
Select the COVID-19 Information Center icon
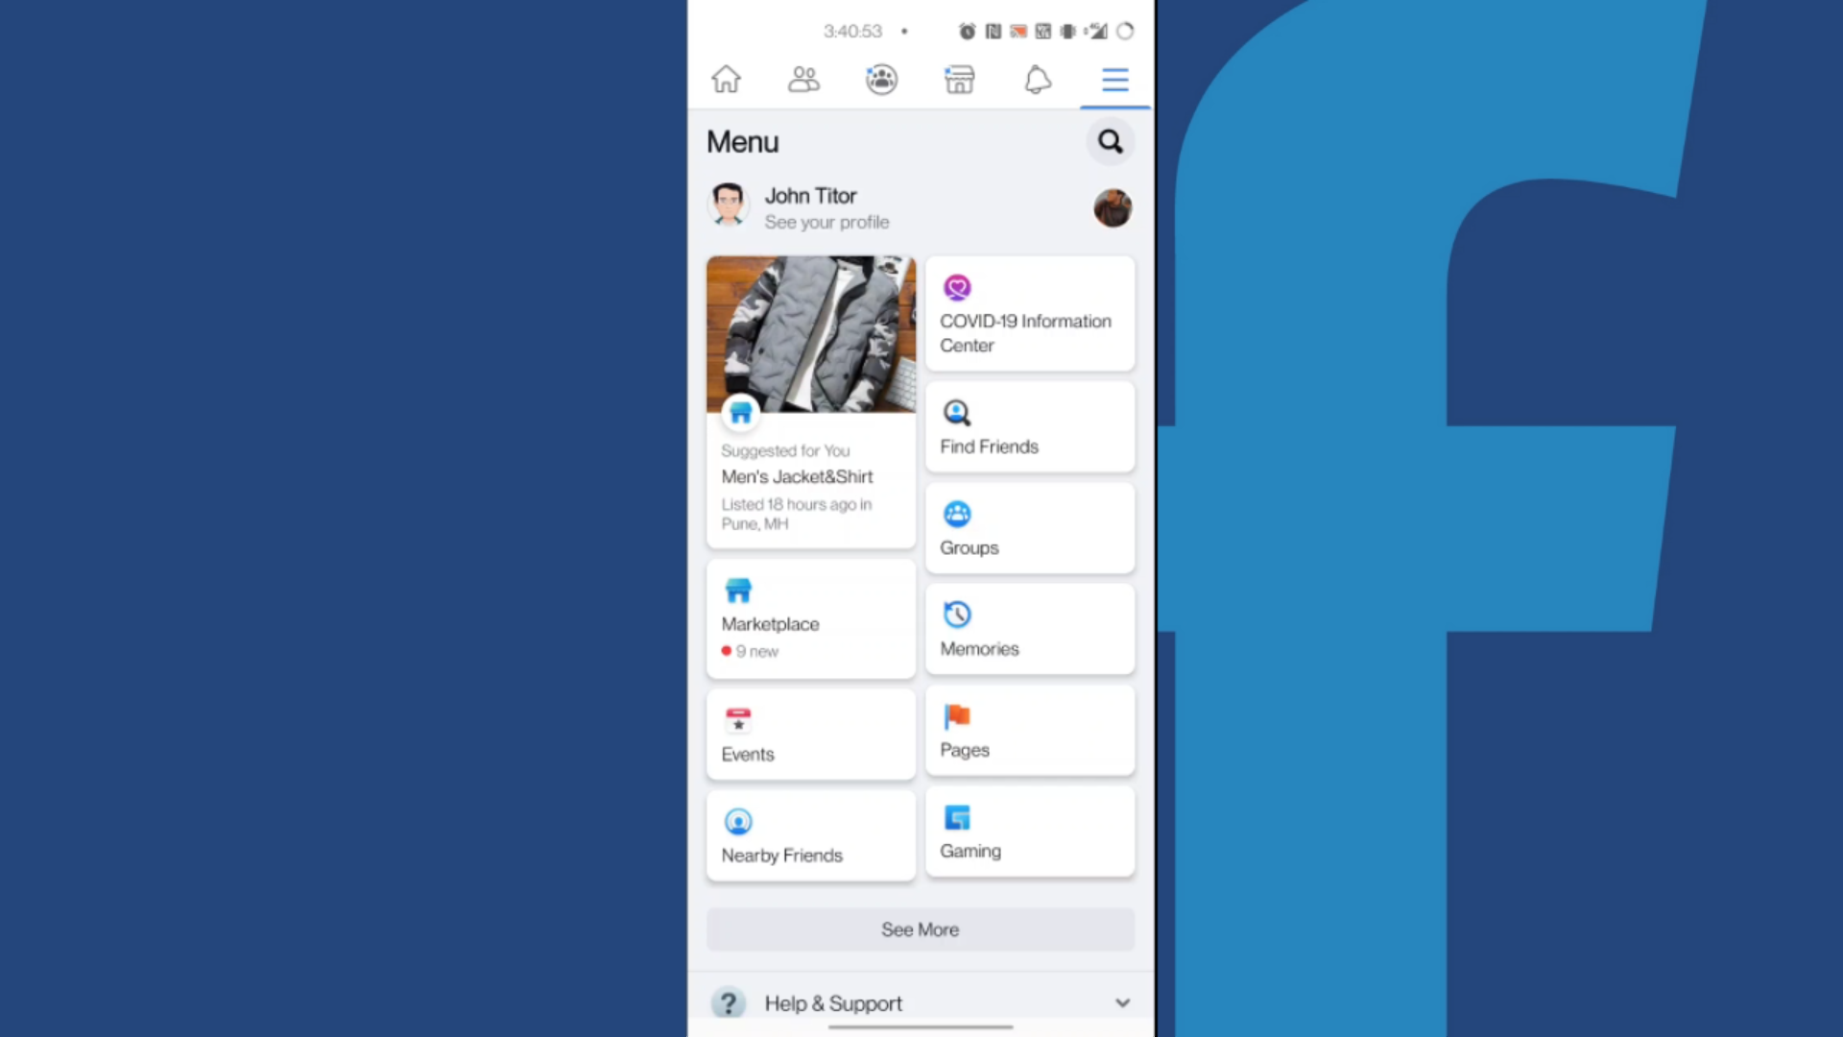tap(957, 287)
